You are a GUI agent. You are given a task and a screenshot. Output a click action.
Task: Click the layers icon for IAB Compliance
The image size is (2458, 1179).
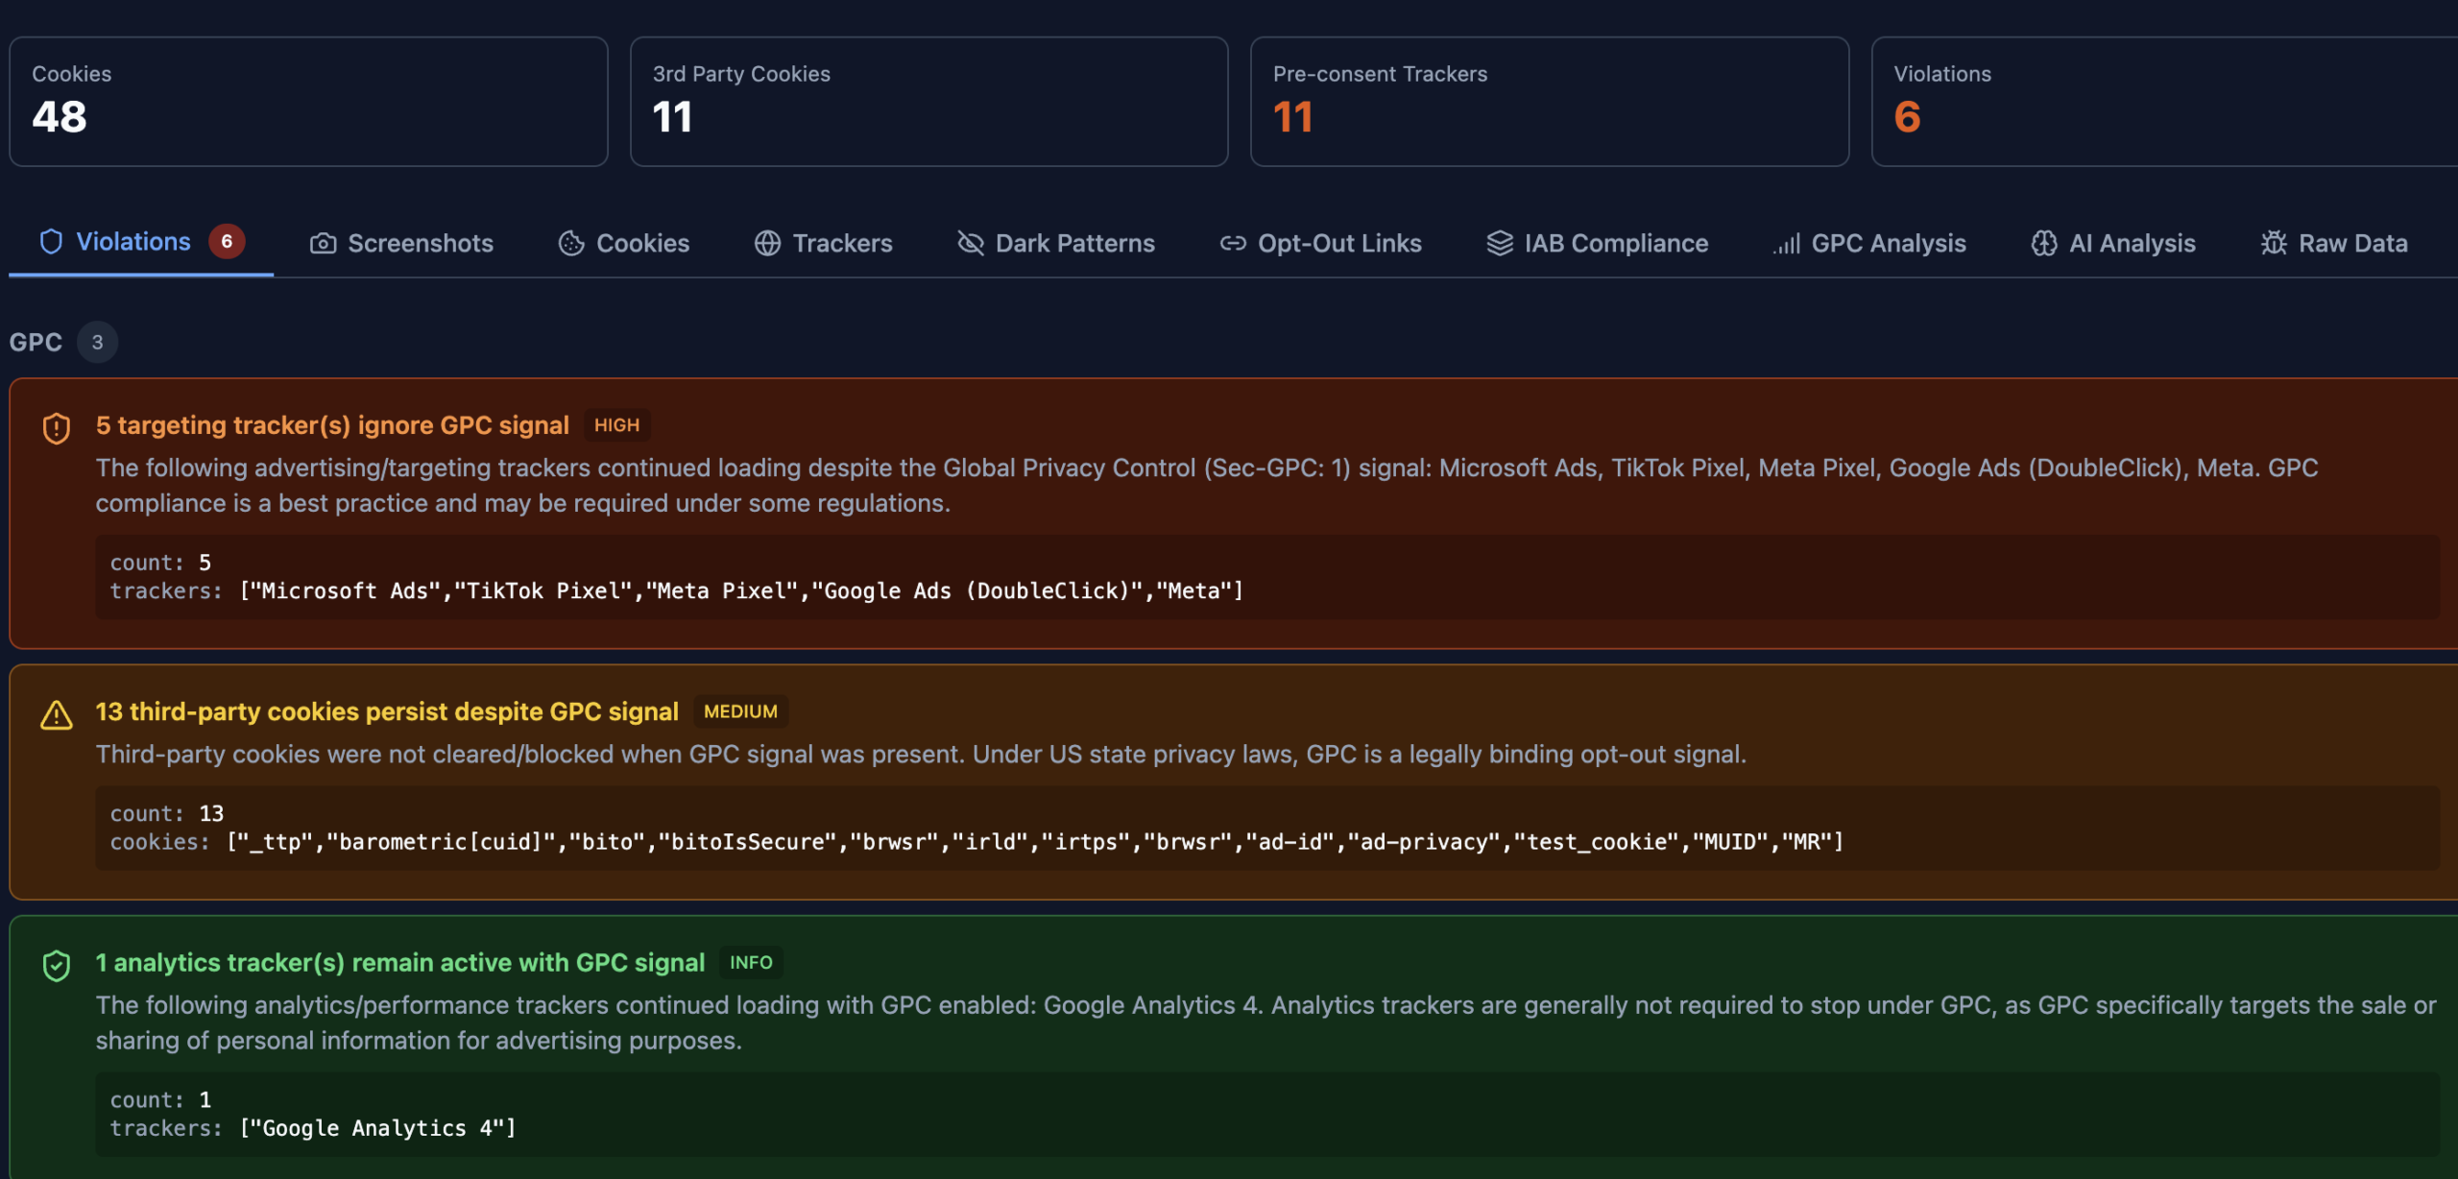pyautogui.click(x=1499, y=244)
